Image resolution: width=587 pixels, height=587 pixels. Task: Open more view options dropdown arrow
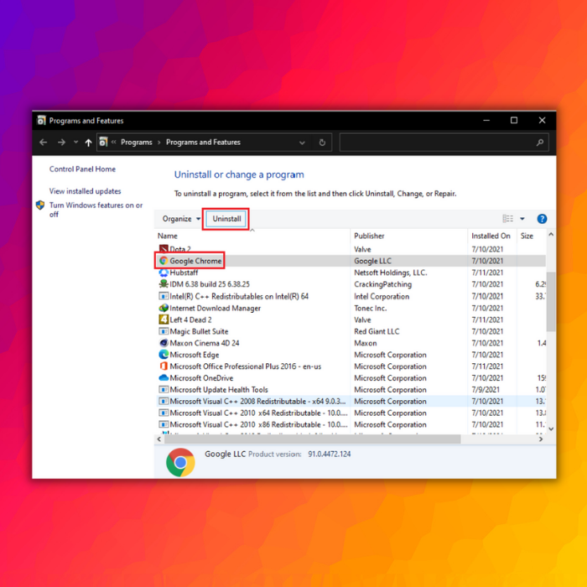pos(522,219)
